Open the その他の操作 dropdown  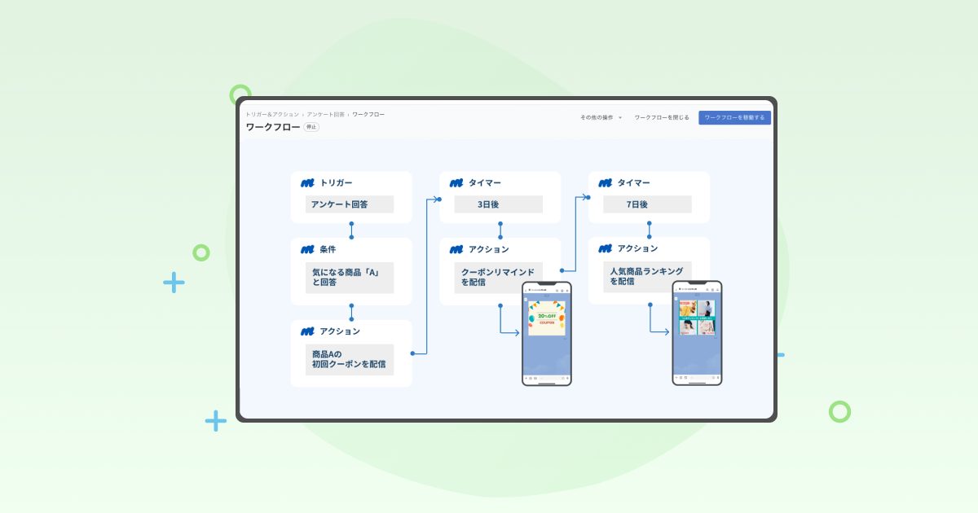[x=601, y=117]
